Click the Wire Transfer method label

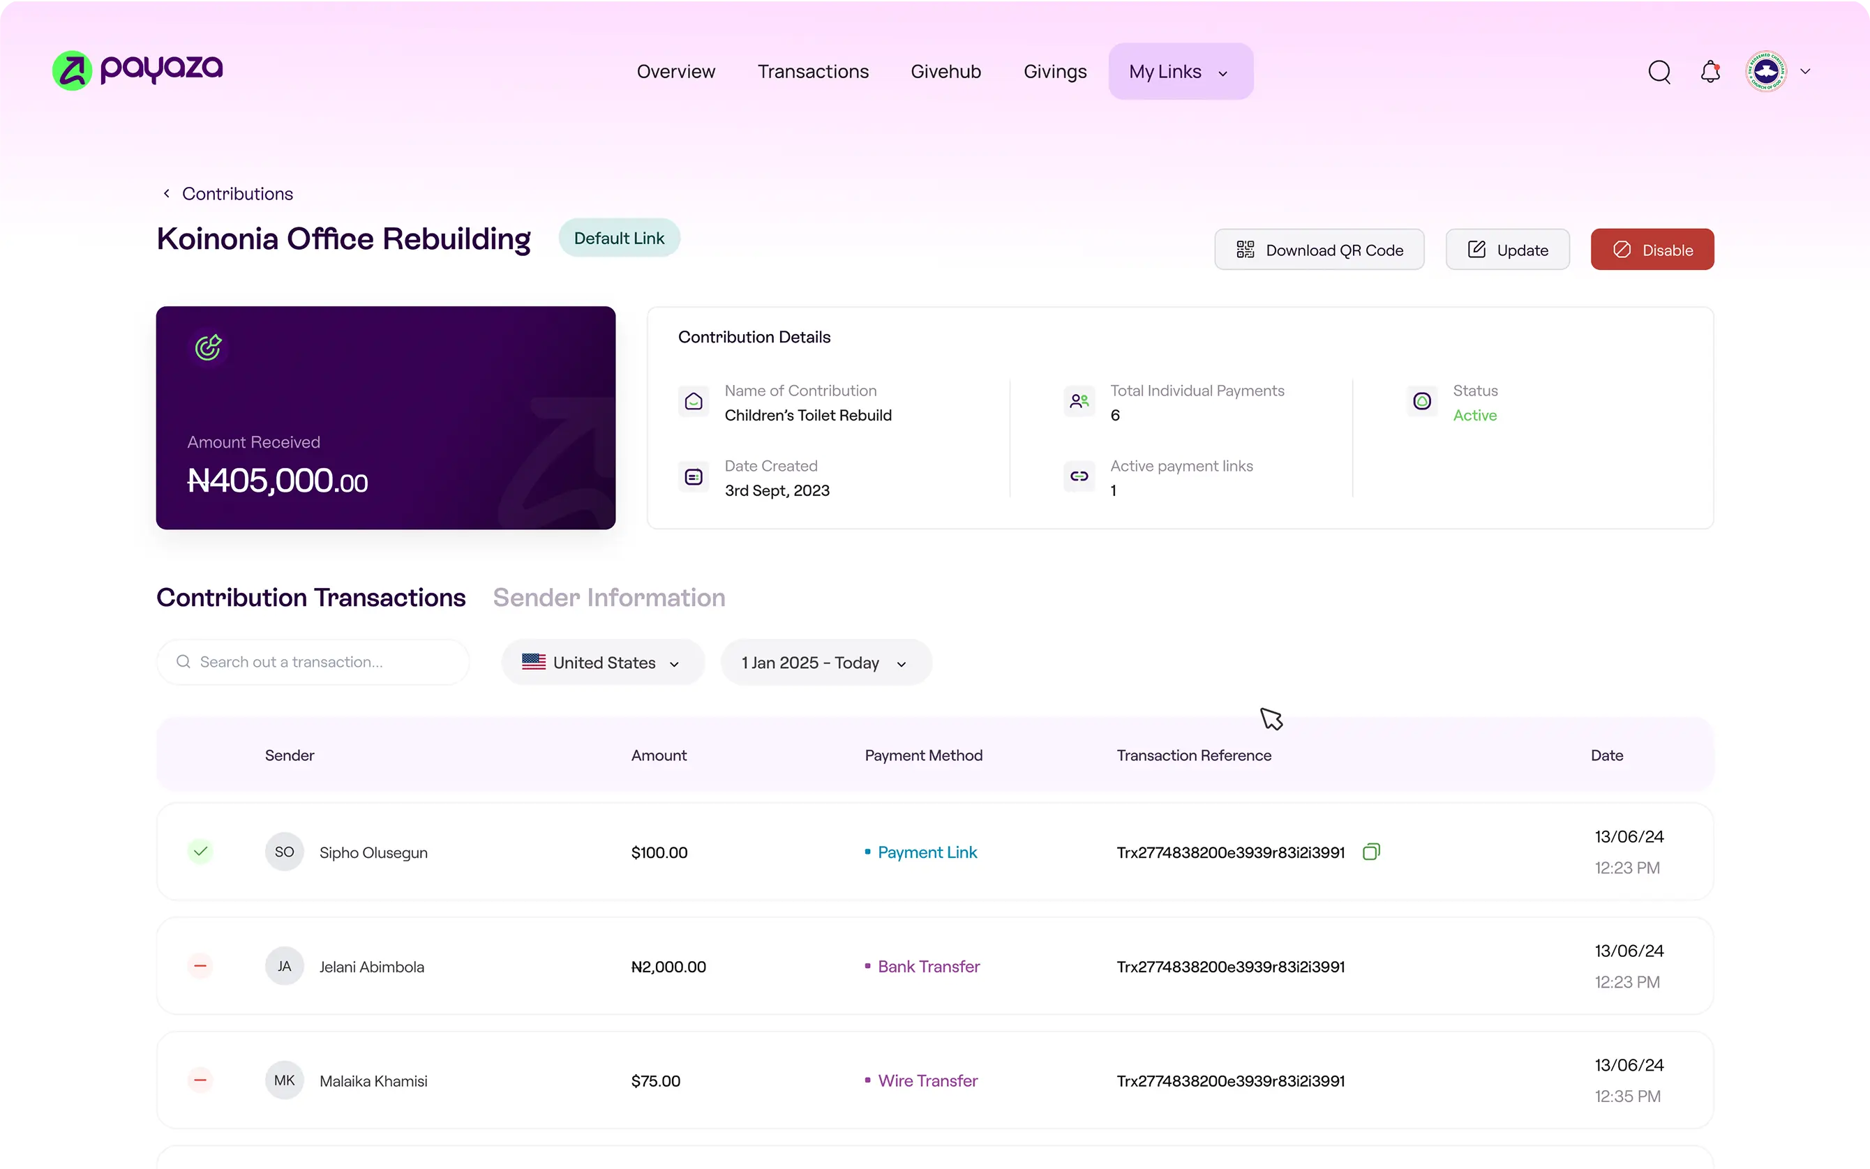(x=927, y=1081)
